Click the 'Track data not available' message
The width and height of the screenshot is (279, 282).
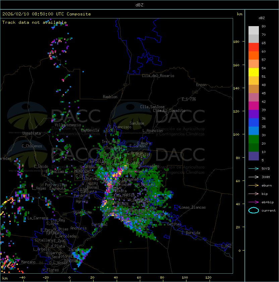pos(35,22)
